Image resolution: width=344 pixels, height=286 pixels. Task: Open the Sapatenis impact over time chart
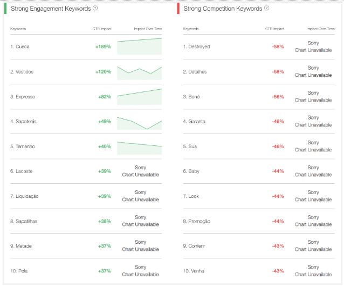coord(140,123)
